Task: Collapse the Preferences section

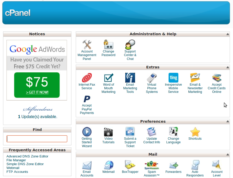Action: tap(228, 122)
